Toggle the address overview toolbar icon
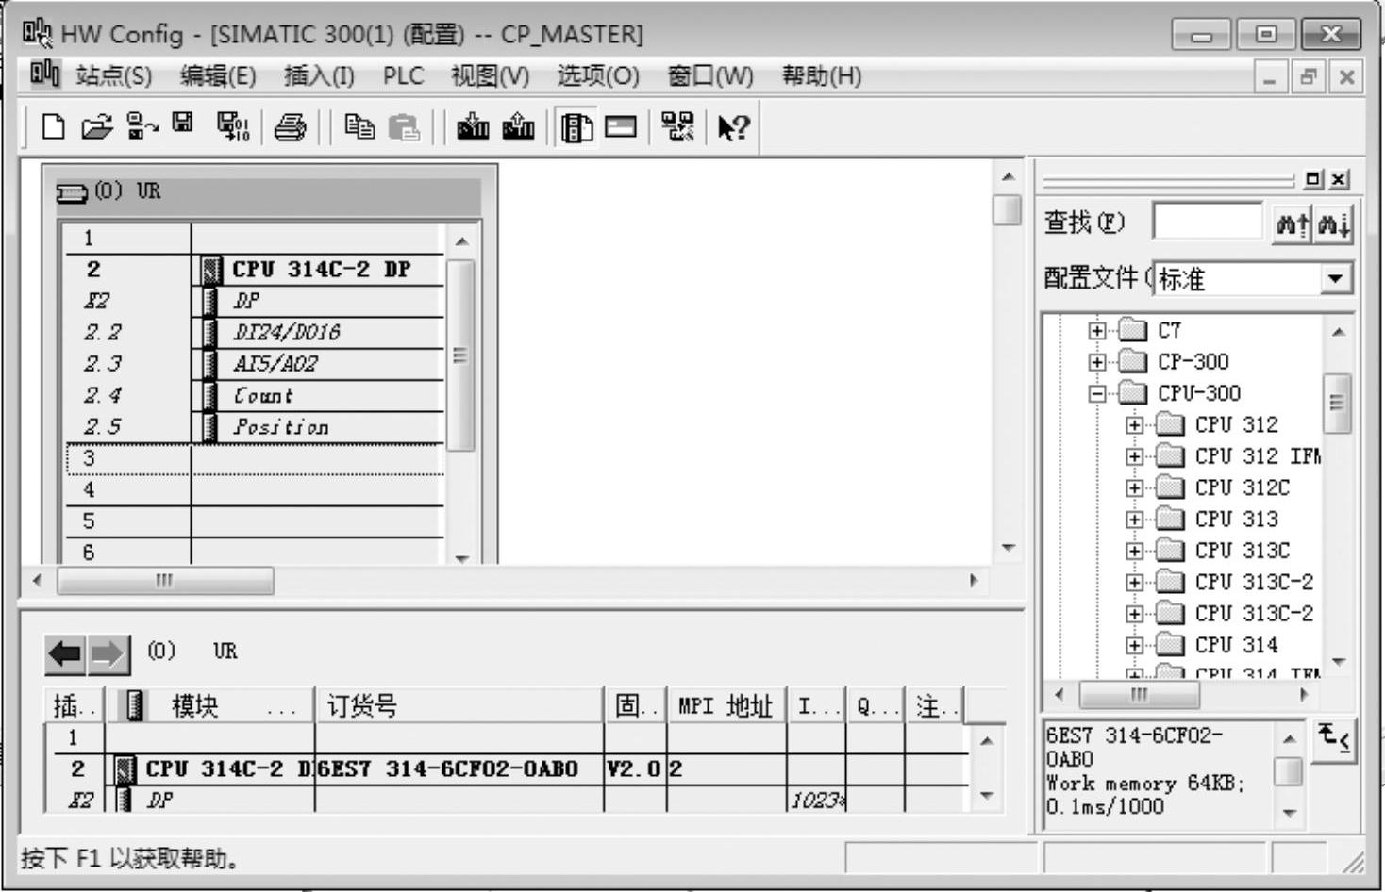Viewport: 1385px width, 892px height. pyautogui.click(x=621, y=126)
